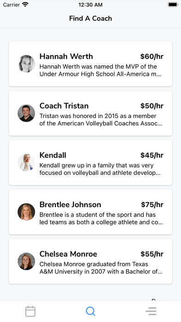Viewport: 181px width, 322px height.
Task: Select the Coach Tristan name heading
Action: (x=64, y=106)
